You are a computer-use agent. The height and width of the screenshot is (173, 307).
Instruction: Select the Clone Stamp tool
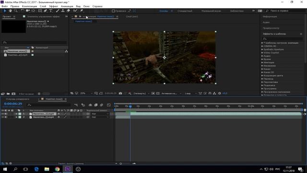pos(63,11)
